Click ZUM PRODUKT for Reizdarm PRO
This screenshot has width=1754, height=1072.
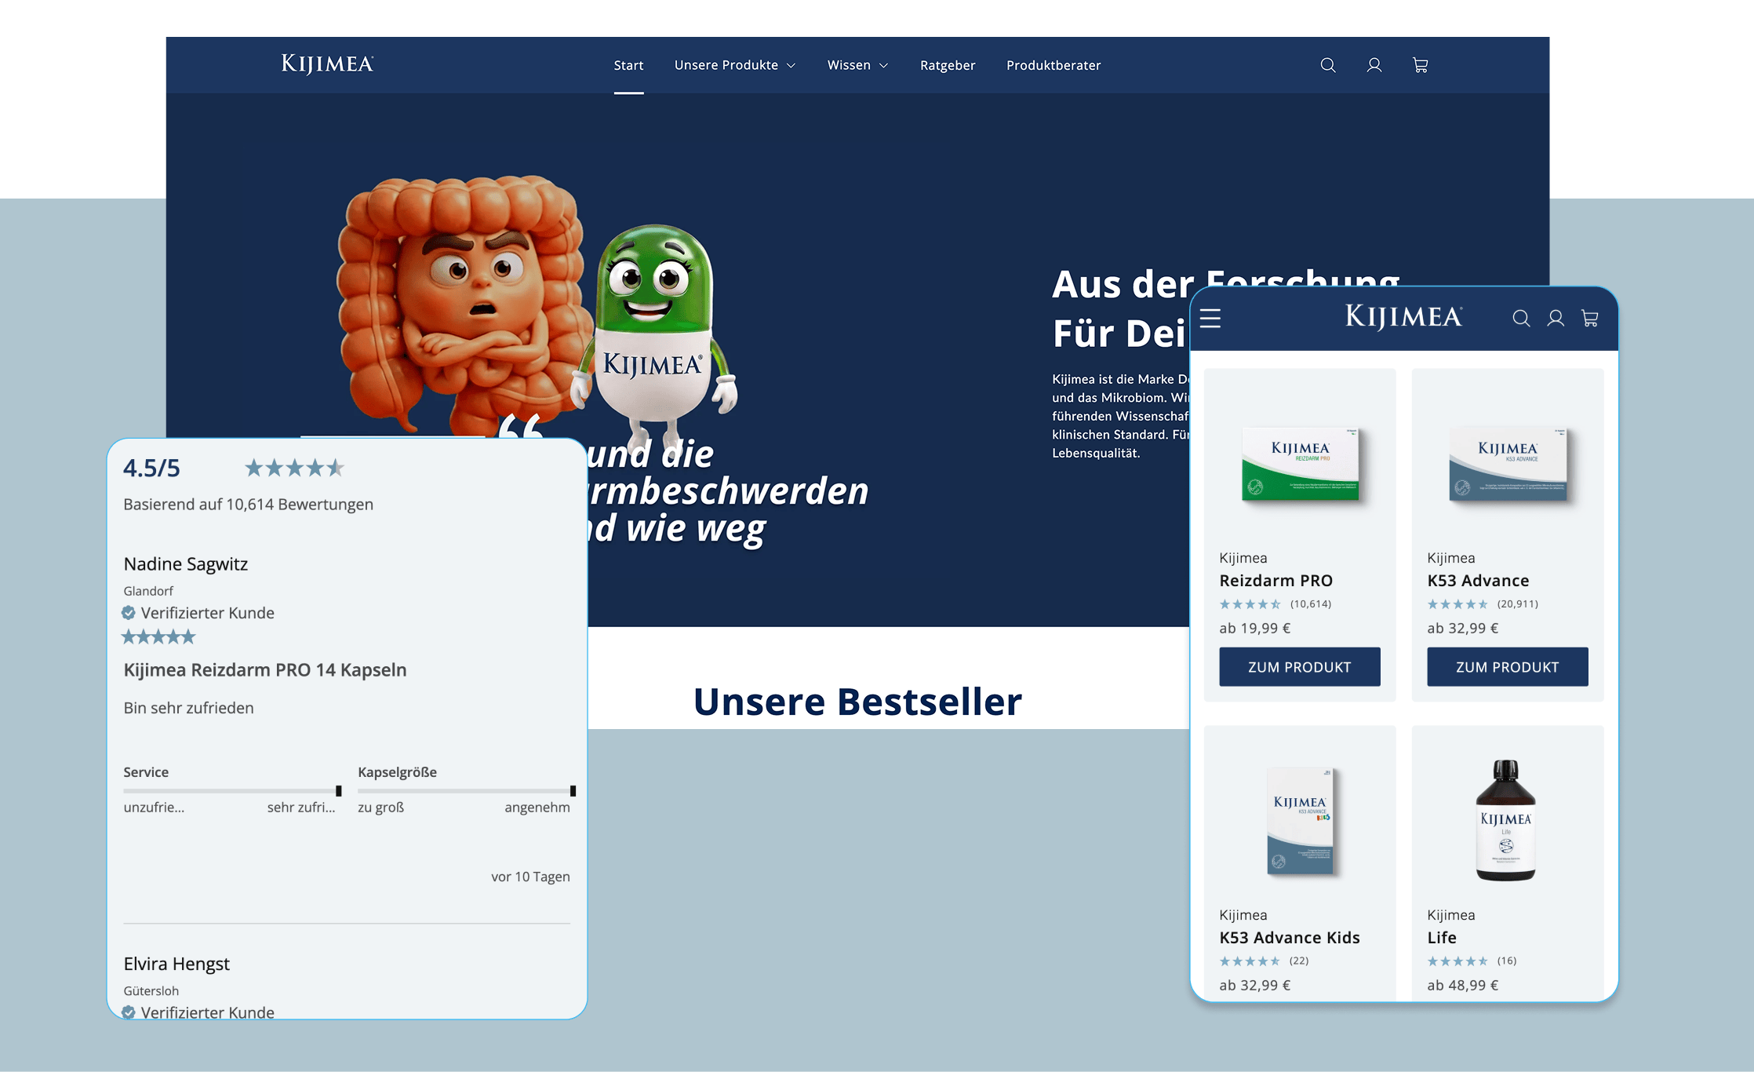[1299, 666]
